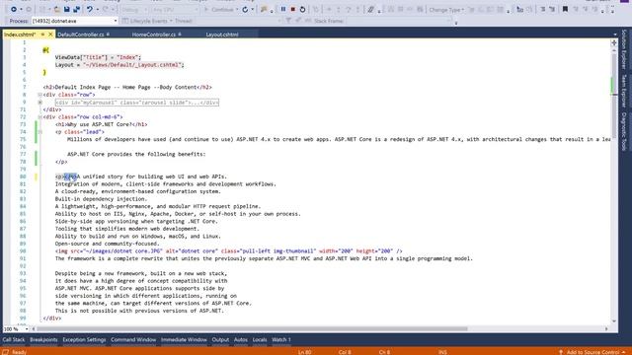Open the 100 % zoom level dropdown
The height and width of the screenshot is (355, 632).
27,328
